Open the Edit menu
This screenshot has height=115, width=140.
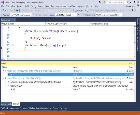point(7,6)
